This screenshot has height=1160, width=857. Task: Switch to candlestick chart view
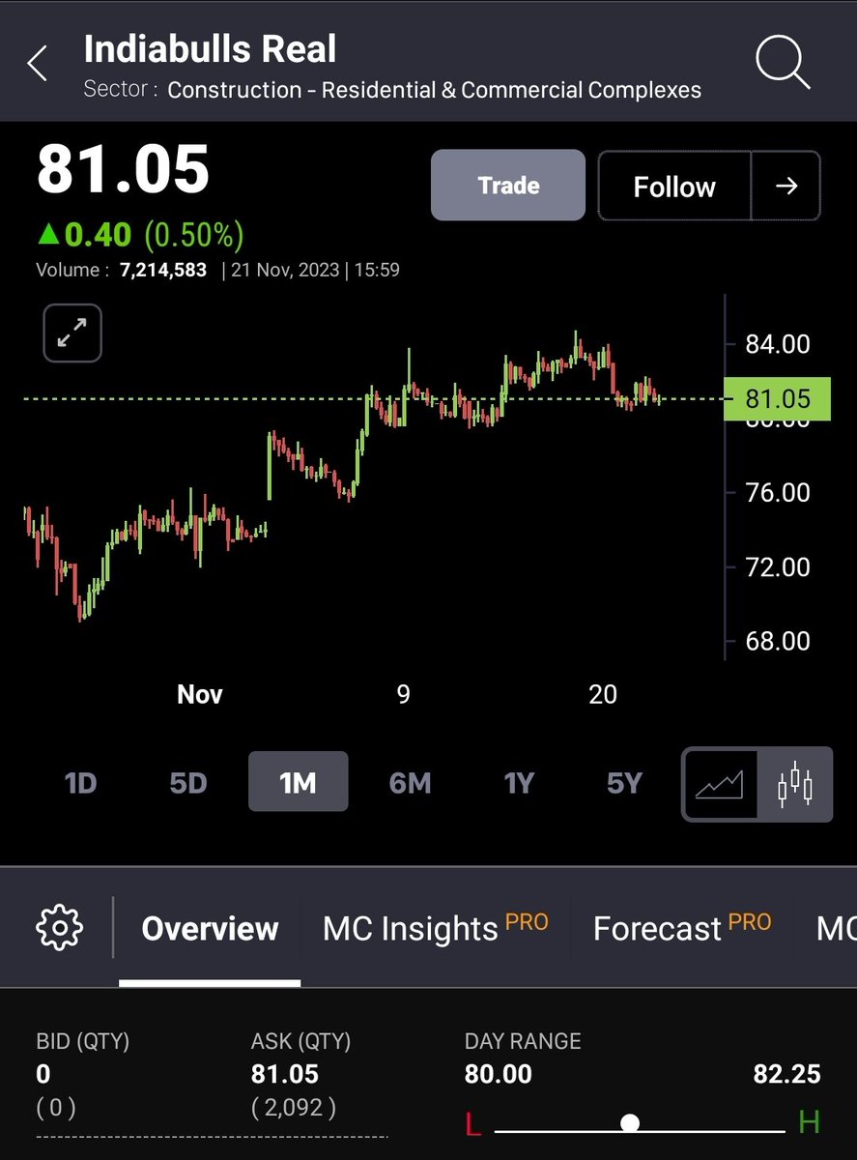794,785
